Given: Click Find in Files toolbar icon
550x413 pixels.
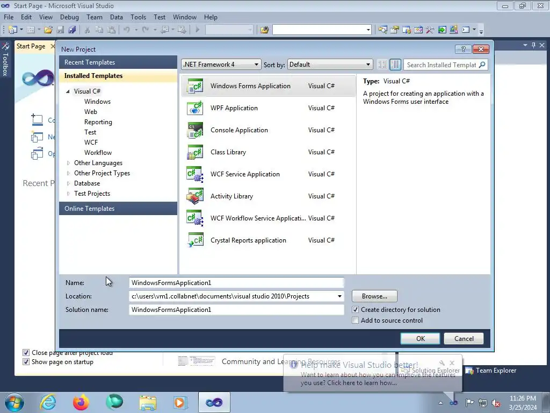Looking at the screenshot, I should point(264,30).
